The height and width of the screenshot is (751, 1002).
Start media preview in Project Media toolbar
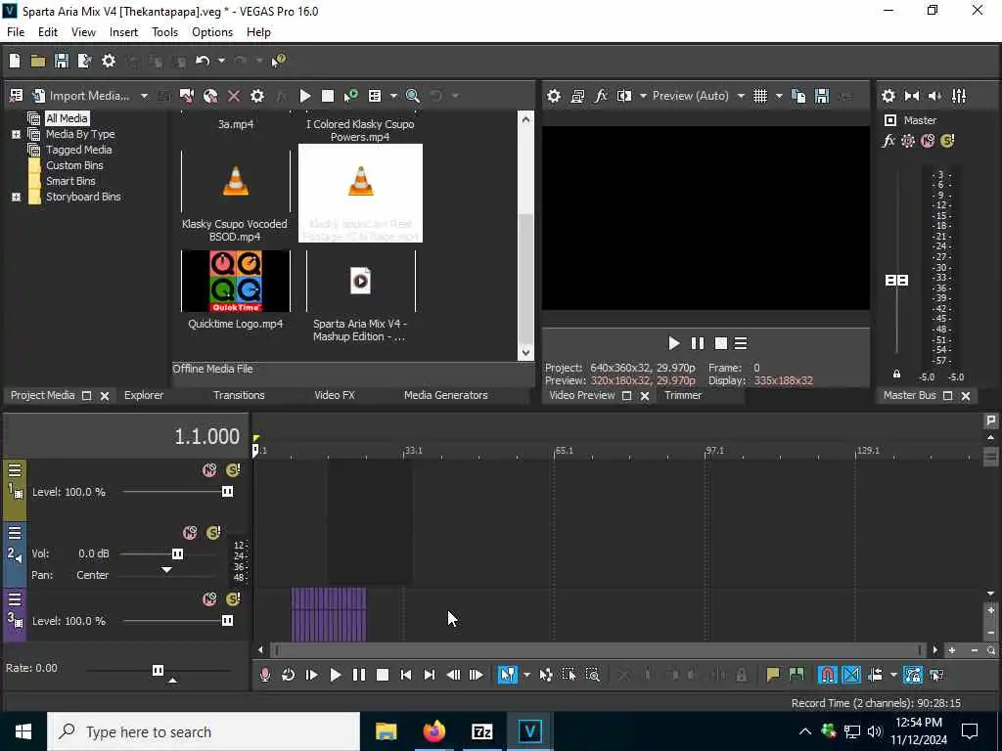tap(305, 96)
